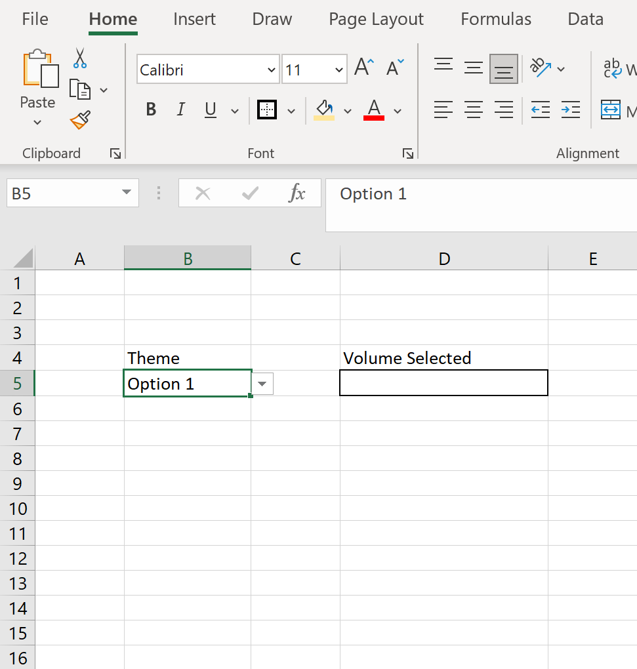Expand font color palette arrow
Viewport: 637px width, 669px height.
398,111
